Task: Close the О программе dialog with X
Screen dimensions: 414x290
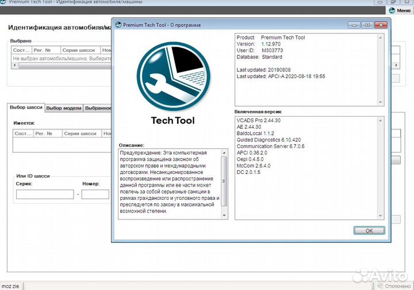Action: tap(379, 25)
